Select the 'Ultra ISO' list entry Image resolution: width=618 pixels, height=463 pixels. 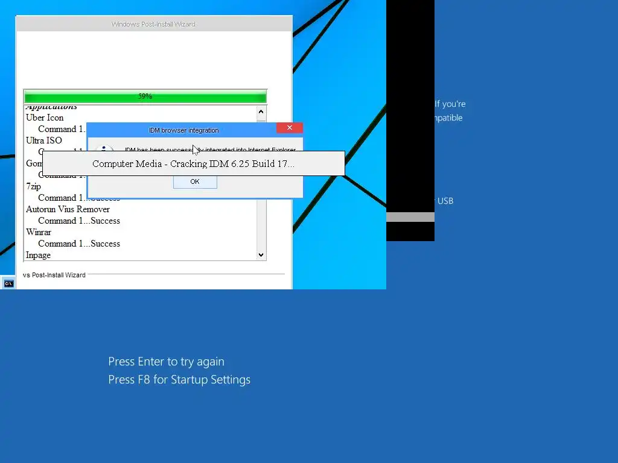click(43, 140)
